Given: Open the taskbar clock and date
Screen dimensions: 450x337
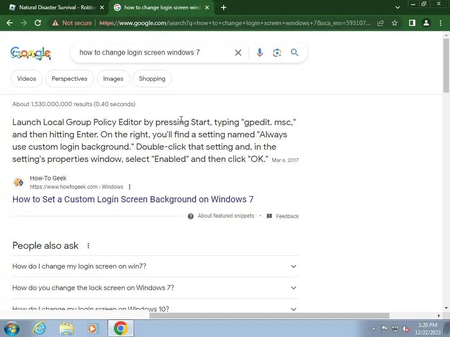Looking at the screenshot, I should [x=428, y=329].
